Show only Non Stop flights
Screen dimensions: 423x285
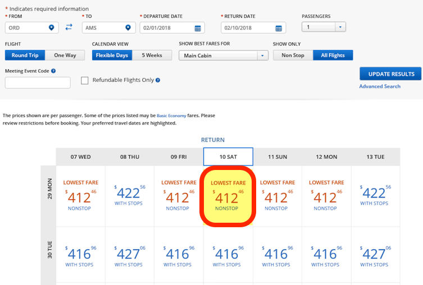[293, 55]
